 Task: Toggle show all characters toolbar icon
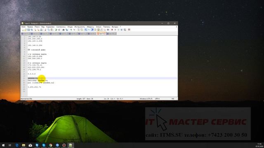[89, 30]
